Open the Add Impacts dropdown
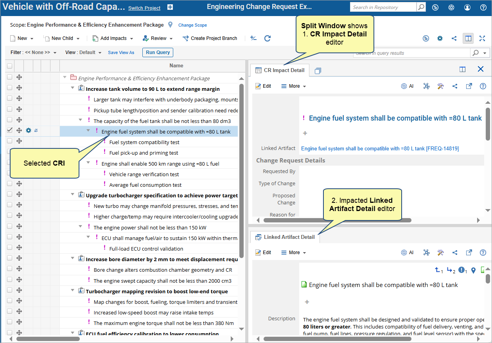This screenshot has width=492, height=343. tap(113, 38)
